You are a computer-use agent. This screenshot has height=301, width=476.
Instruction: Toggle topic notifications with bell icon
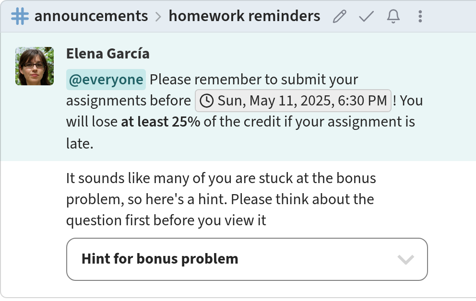[x=393, y=16]
